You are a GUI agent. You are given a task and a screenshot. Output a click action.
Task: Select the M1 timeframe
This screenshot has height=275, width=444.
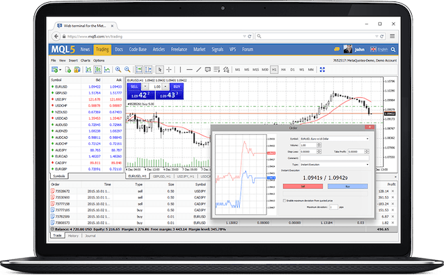click(238, 70)
